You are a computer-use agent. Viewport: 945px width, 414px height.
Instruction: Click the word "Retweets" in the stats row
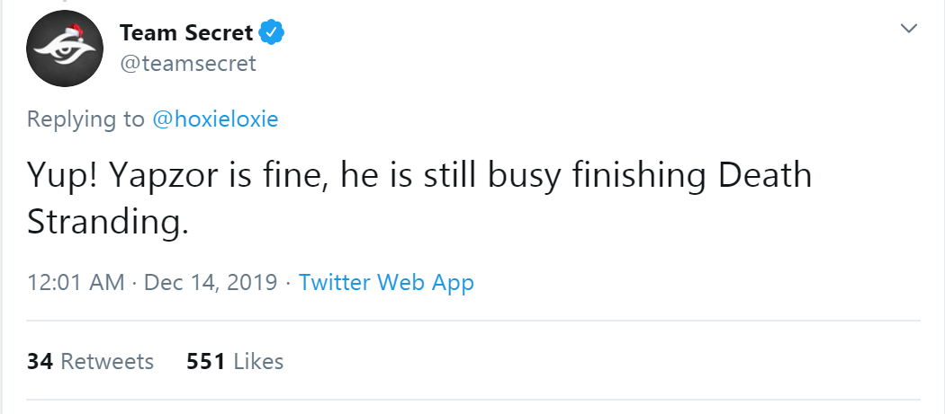(x=107, y=361)
